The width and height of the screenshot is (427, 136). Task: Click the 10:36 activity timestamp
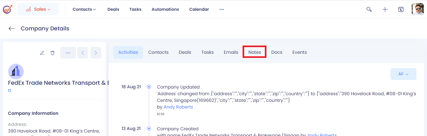point(161,114)
